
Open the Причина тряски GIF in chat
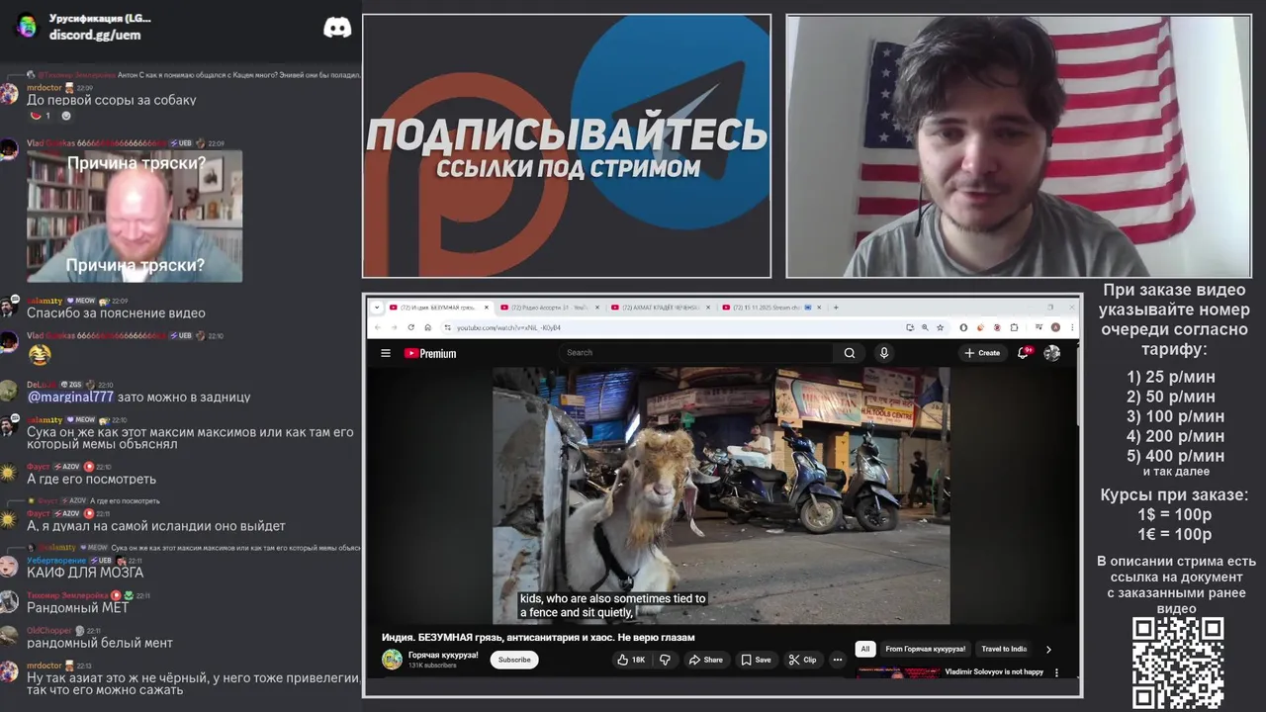coord(135,217)
